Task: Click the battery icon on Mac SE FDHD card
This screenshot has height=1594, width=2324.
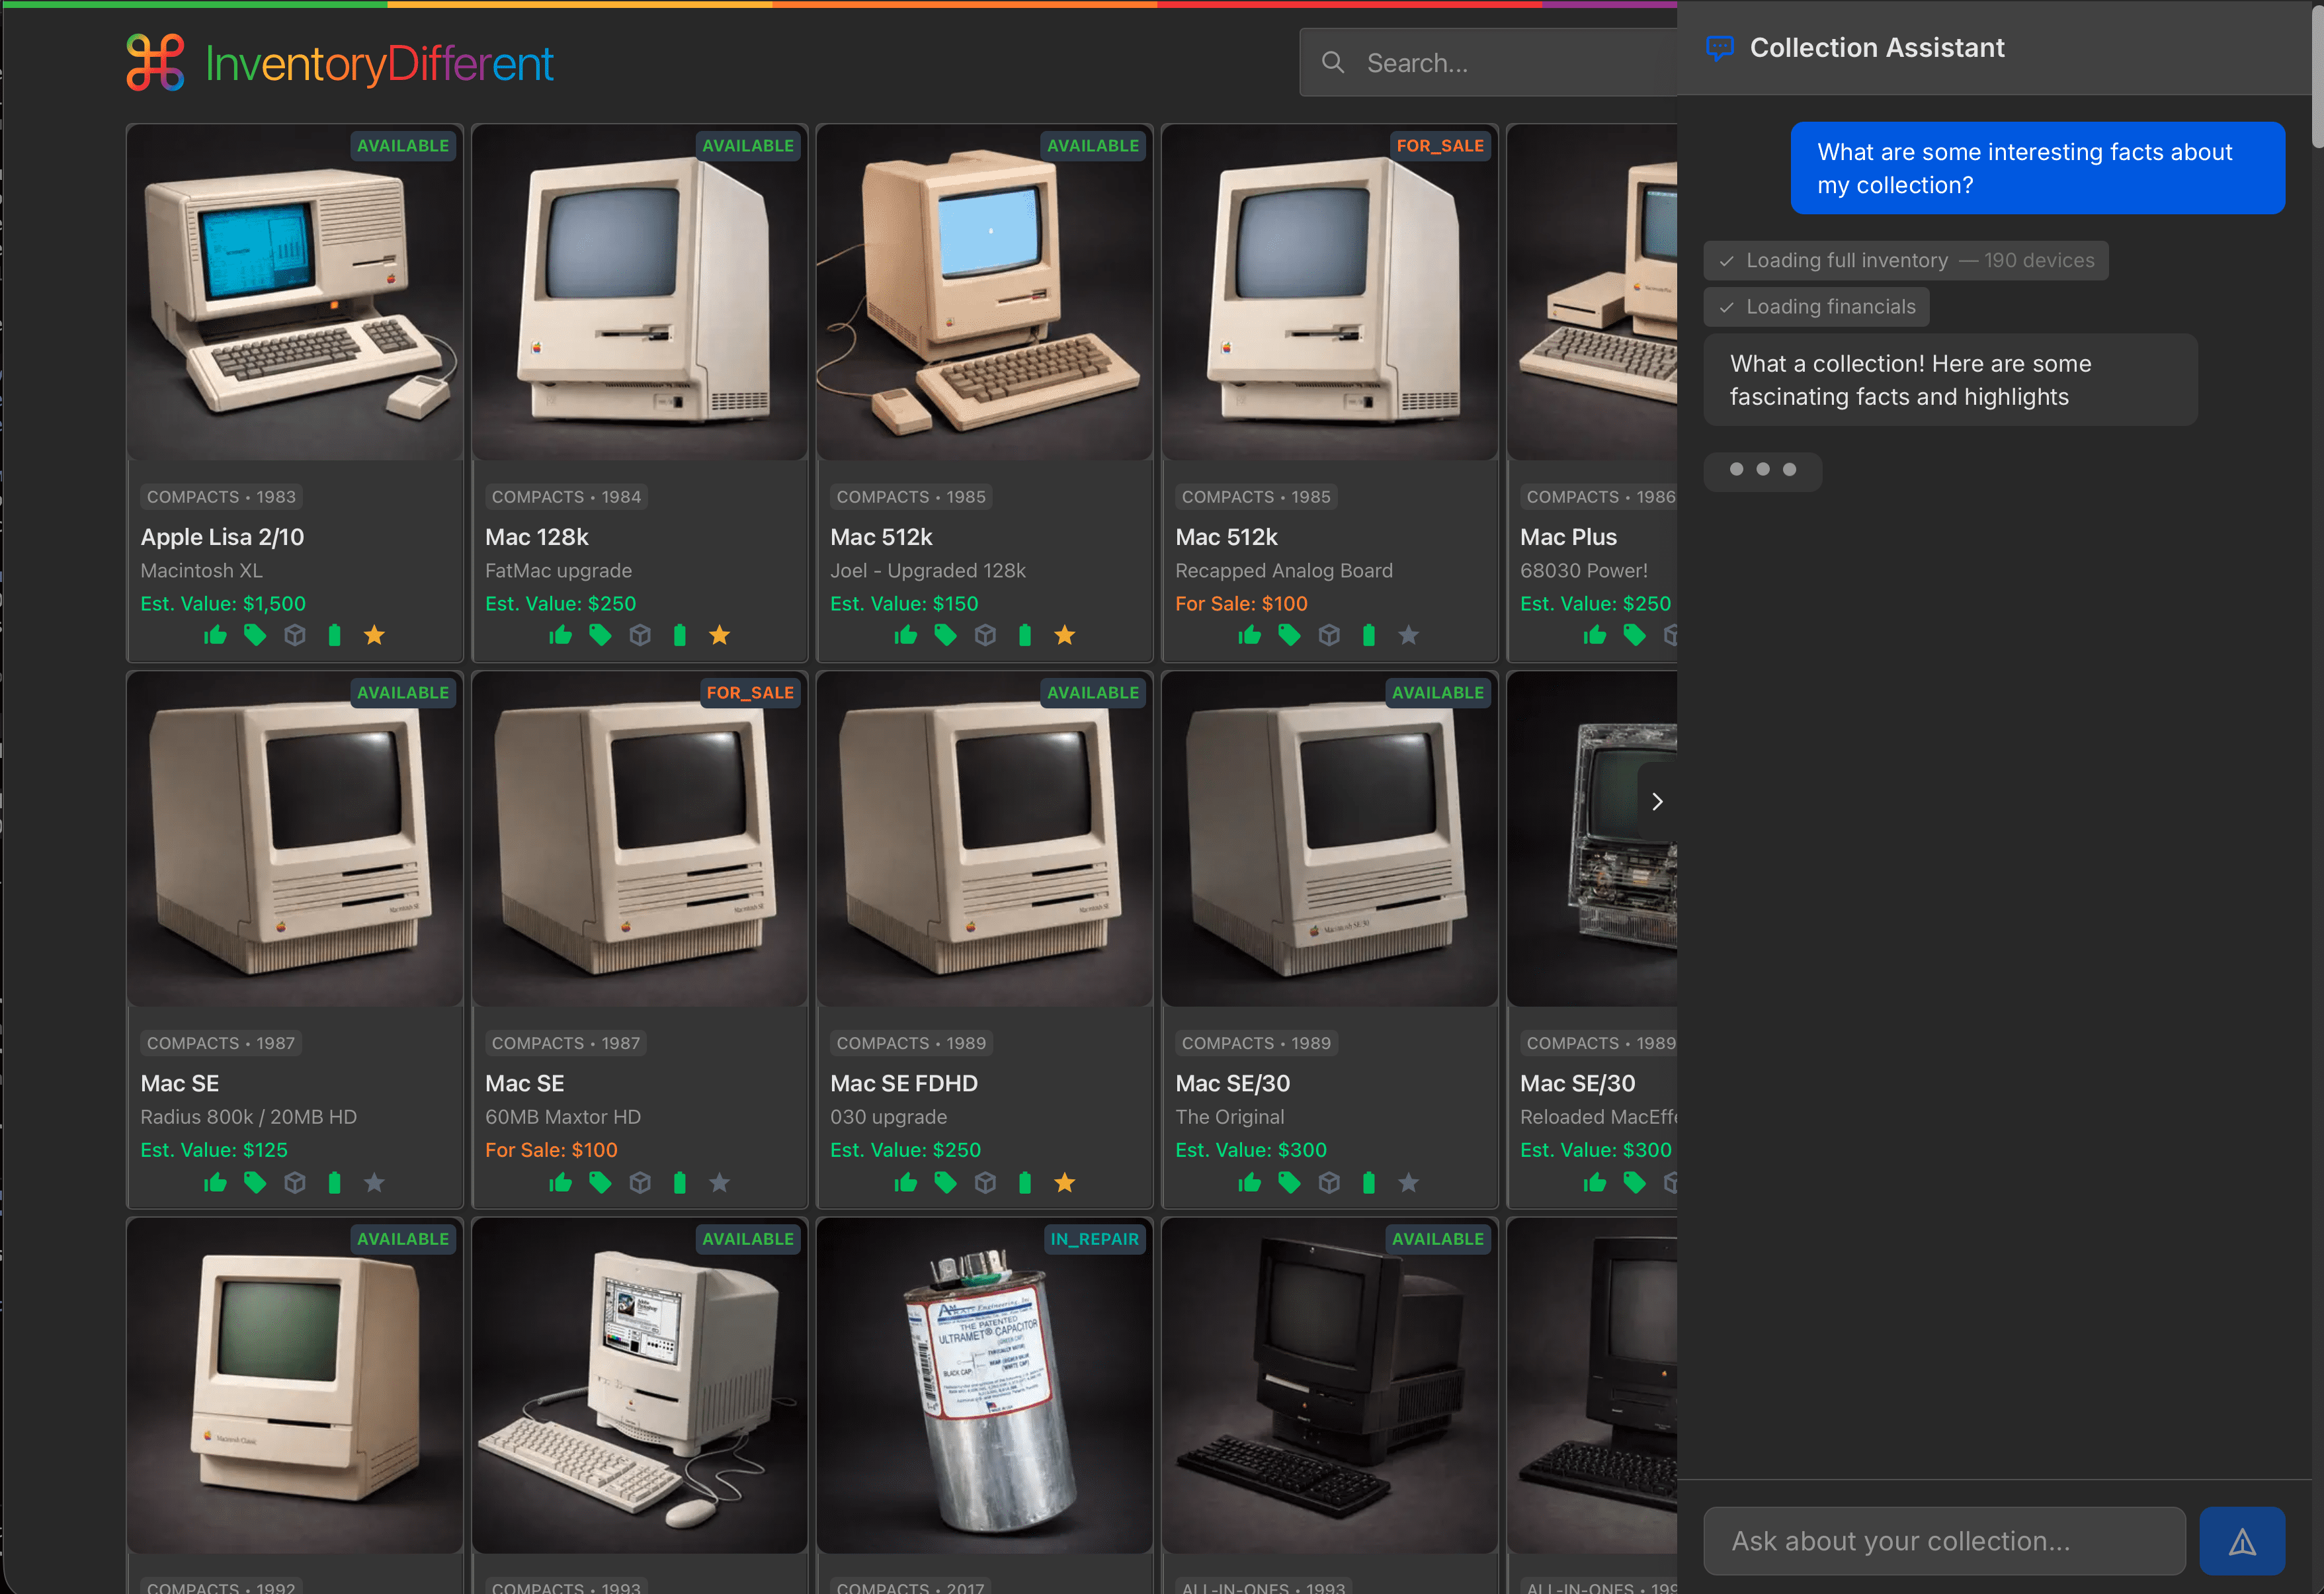Action: pyautogui.click(x=1025, y=1183)
